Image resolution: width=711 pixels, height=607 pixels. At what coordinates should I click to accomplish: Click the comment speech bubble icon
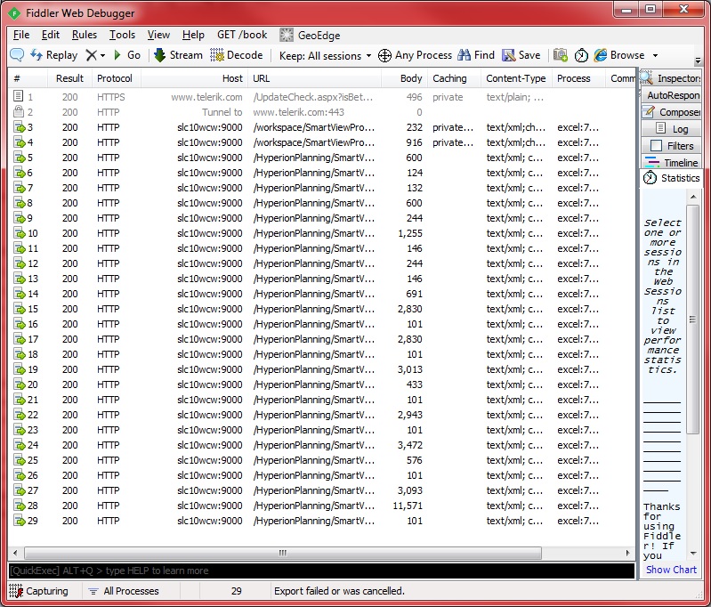(17, 55)
